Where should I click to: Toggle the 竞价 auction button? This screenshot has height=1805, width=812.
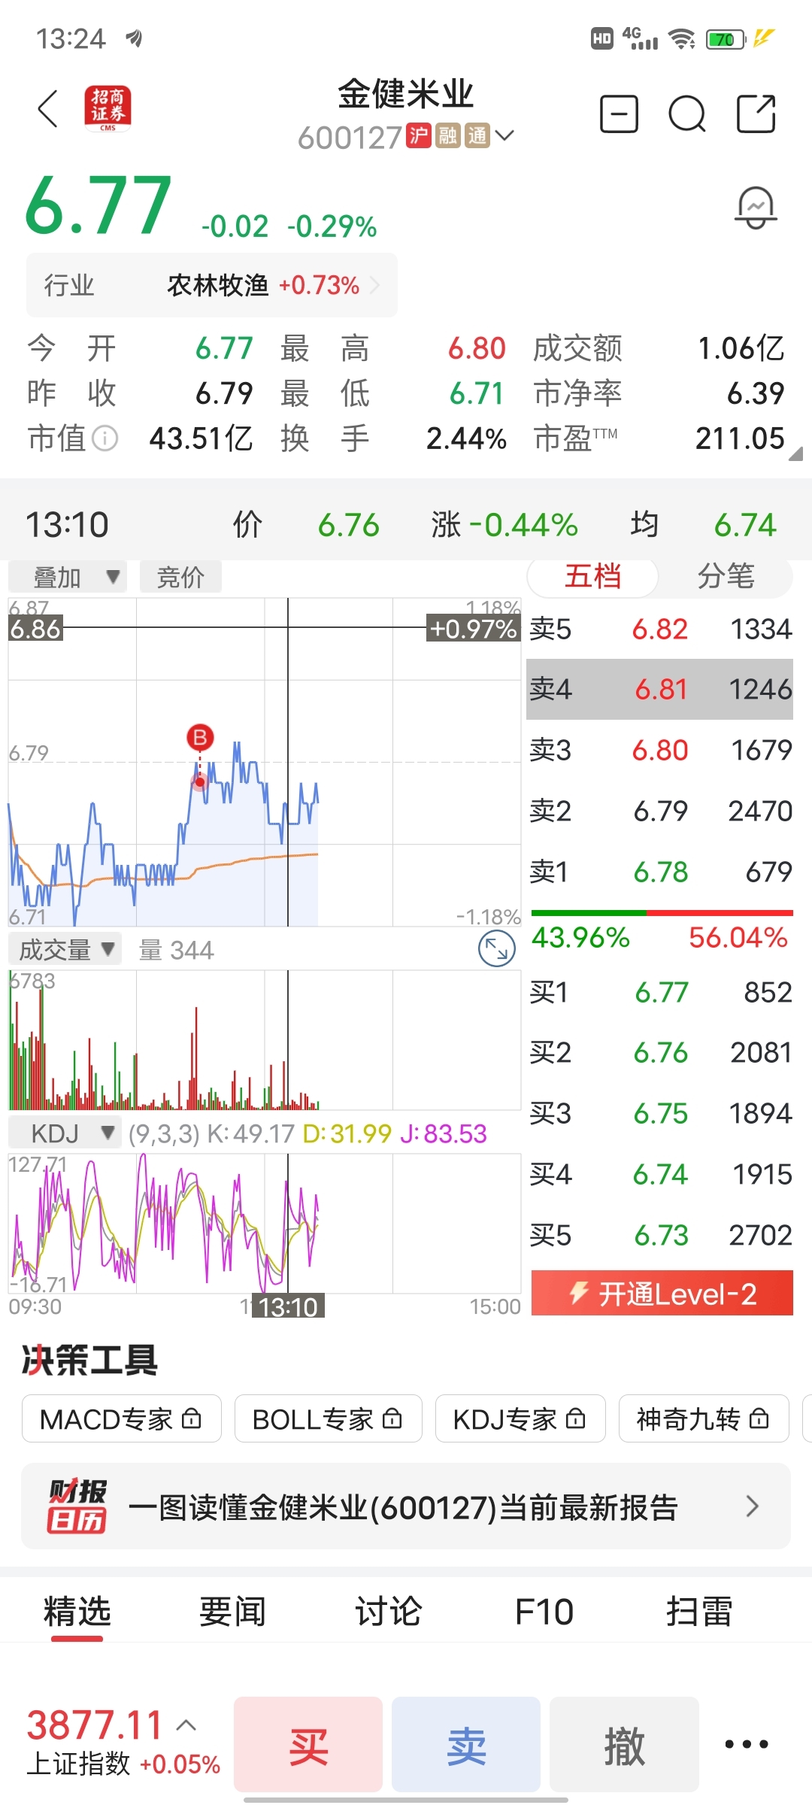[x=180, y=577]
